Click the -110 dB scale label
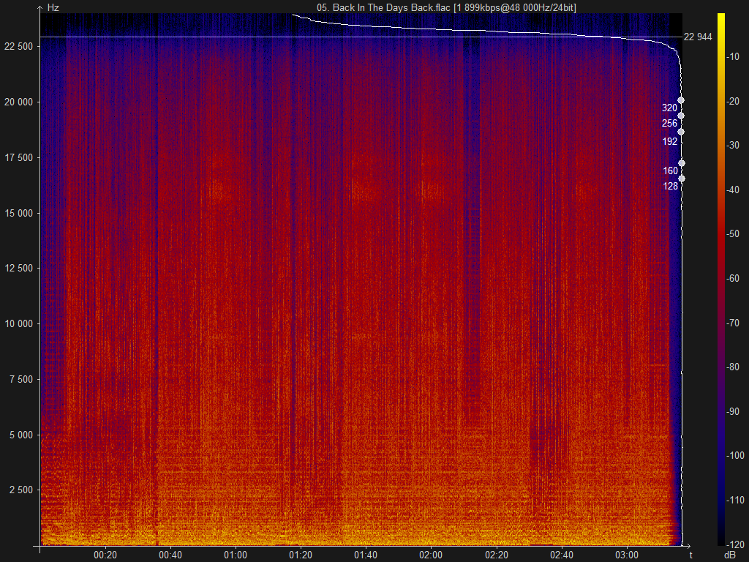Viewport: 749px width, 562px height. [x=734, y=500]
